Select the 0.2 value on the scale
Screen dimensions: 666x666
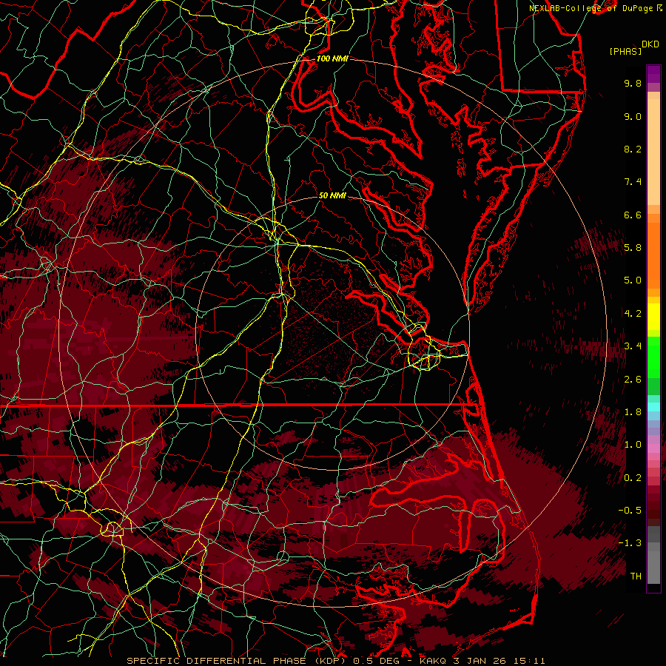pyautogui.click(x=633, y=478)
